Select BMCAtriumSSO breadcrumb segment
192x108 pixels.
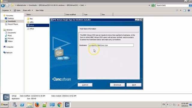72,5
